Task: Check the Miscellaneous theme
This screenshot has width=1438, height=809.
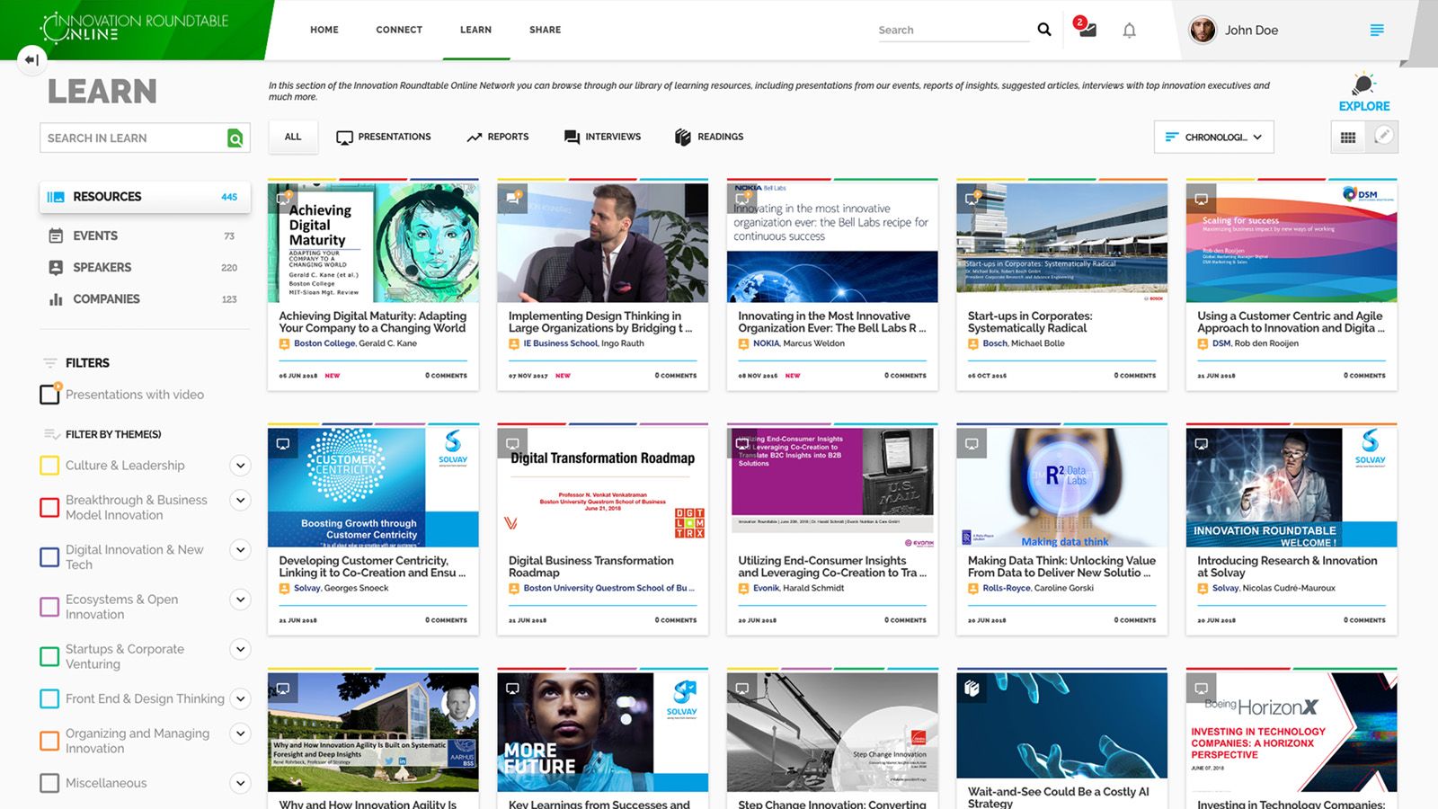Action: (x=49, y=783)
